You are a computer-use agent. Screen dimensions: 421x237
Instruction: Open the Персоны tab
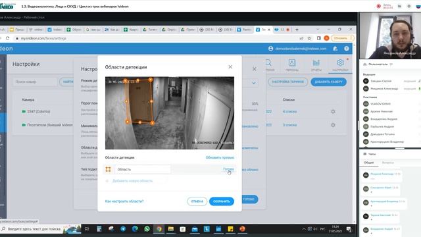tap(292, 65)
